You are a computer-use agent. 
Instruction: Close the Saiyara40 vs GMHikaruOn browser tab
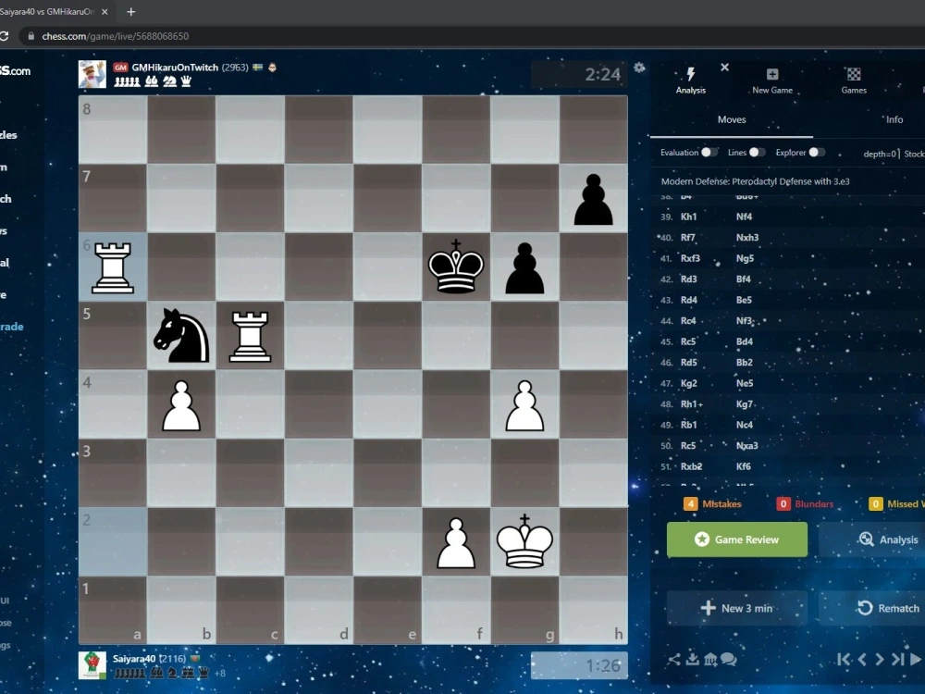(105, 11)
